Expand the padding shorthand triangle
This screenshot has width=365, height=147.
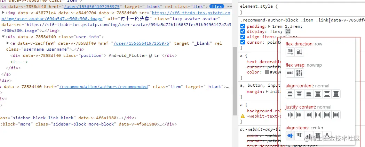pos(270,26)
